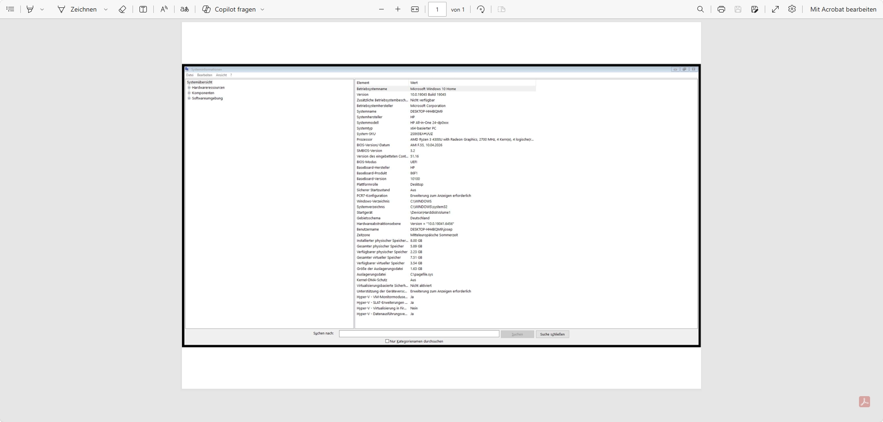
Task: Click Copilot fragen
Action: [229, 9]
